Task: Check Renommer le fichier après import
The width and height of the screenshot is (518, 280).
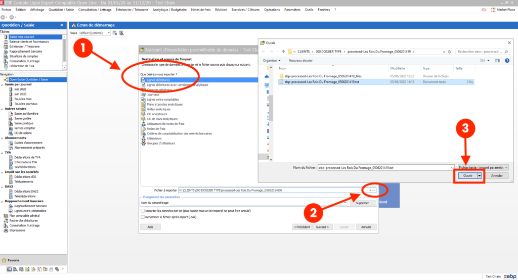Action: (x=142, y=217)
